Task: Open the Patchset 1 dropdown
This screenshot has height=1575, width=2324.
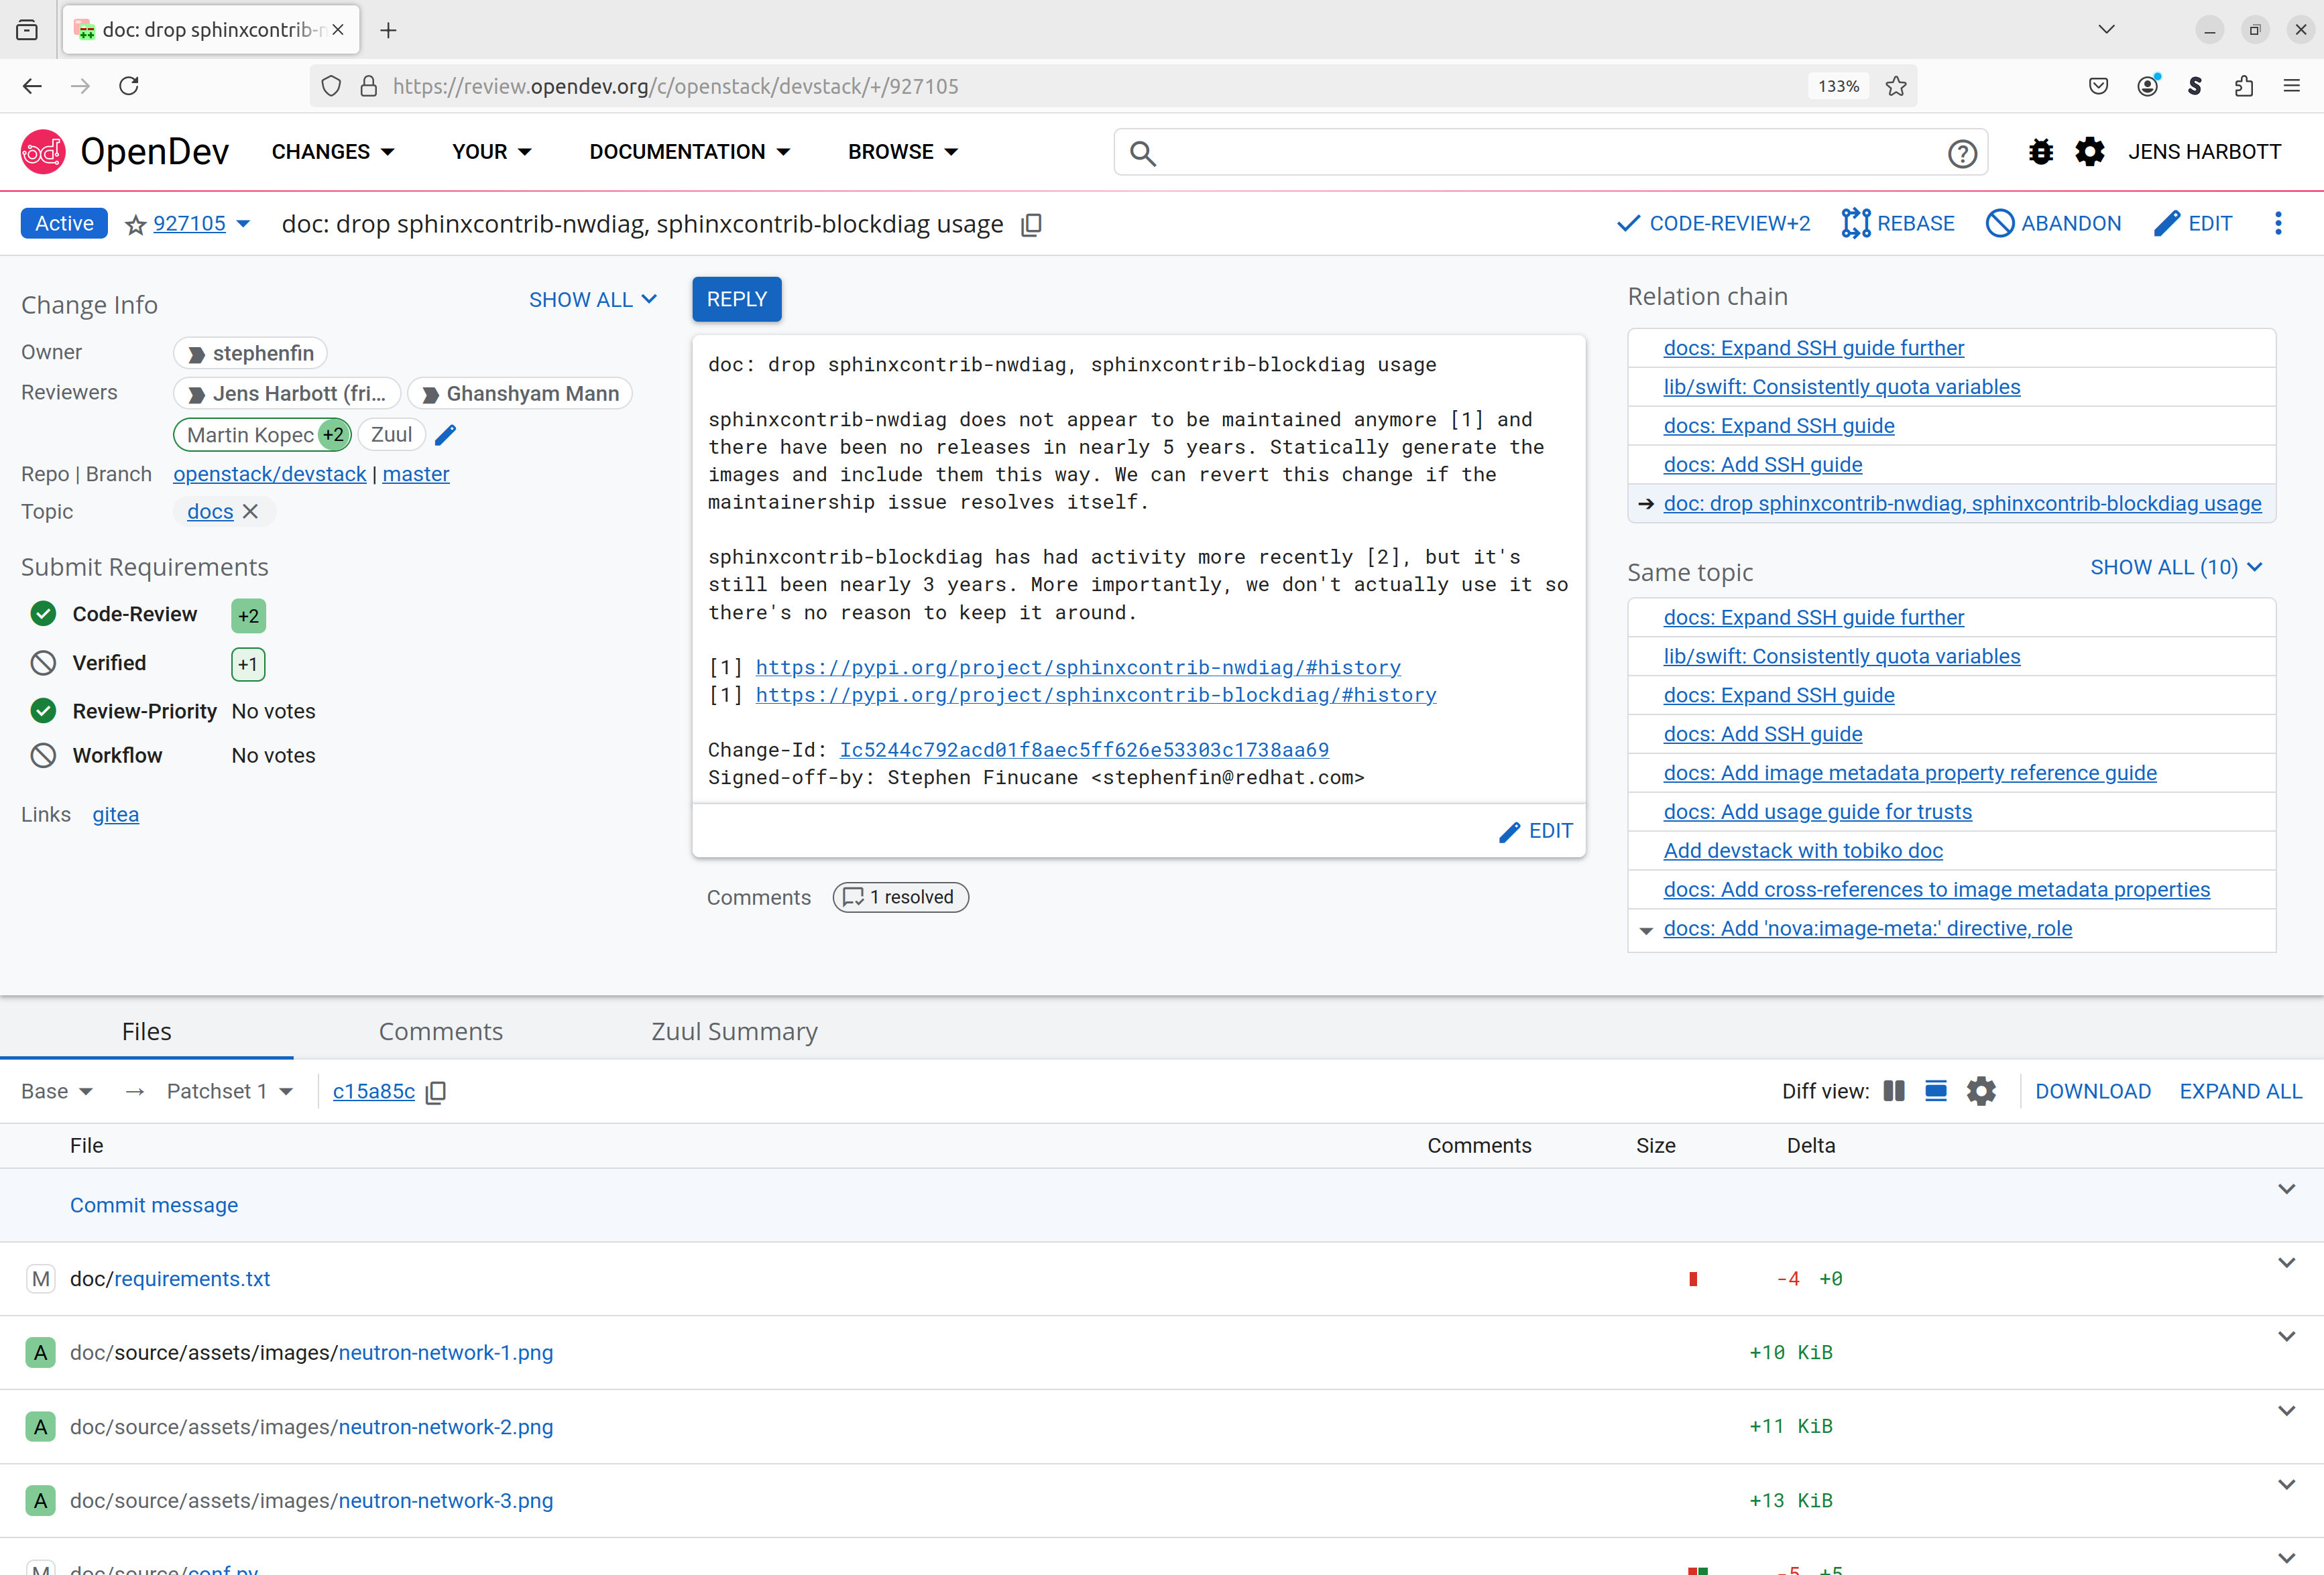Action: (230, 1091)
